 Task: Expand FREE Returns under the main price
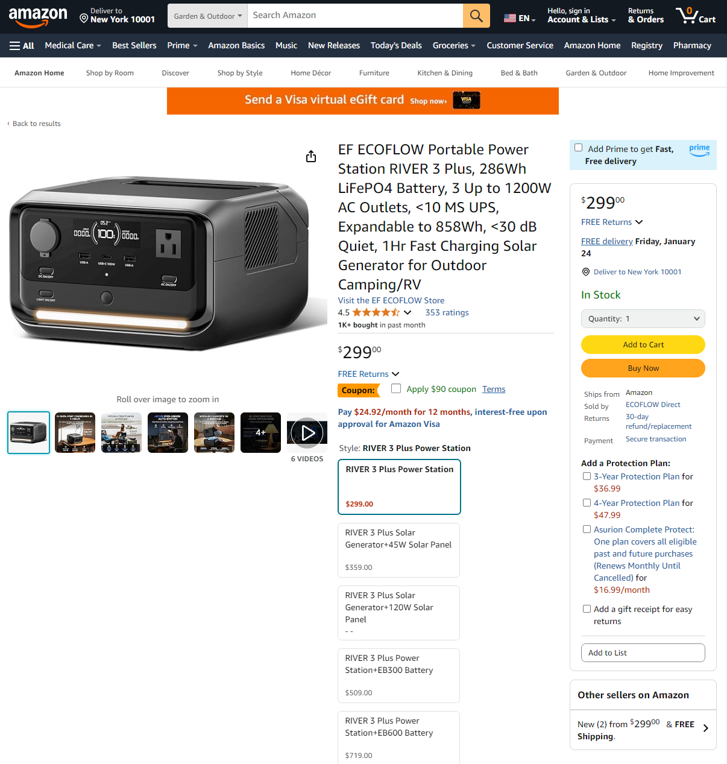tap(368, 374)
